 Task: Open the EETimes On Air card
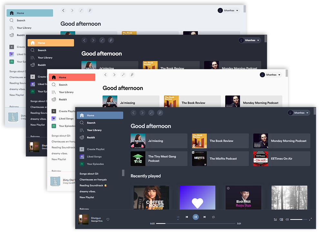[x=282, y=159]
